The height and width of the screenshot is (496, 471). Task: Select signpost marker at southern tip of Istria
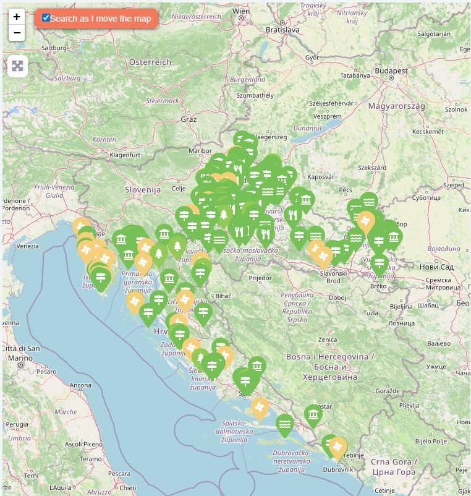pyautogui.click(x=101, y=280)
